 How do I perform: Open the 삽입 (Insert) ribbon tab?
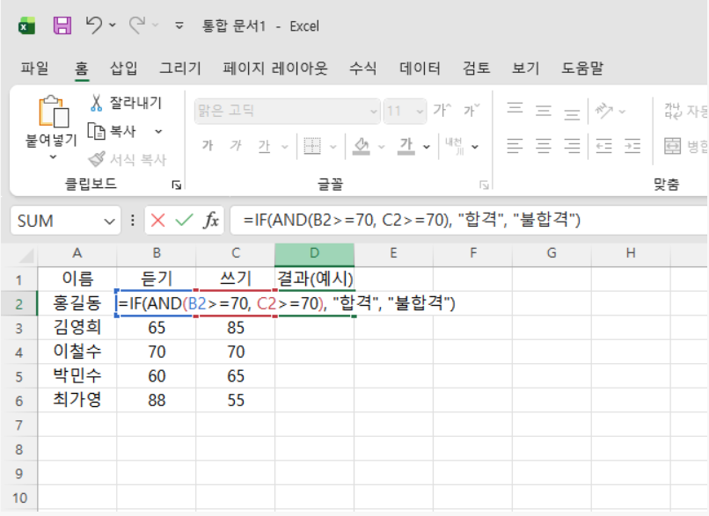pos(123,69)
